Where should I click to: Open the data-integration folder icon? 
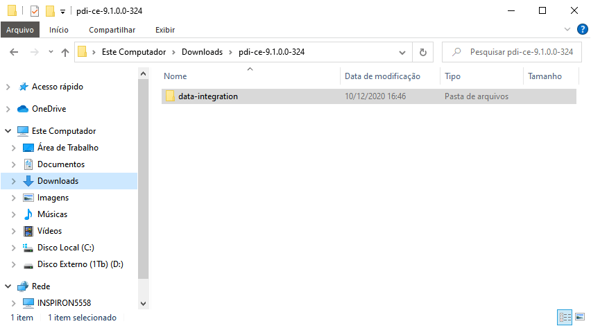click(169, 96)
